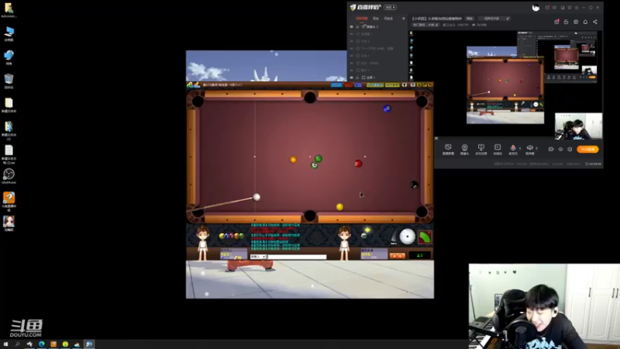620x349 pixels.
Task: Open the hexagon settings icon in the streaming toolbar
Action: pos(570,149)
